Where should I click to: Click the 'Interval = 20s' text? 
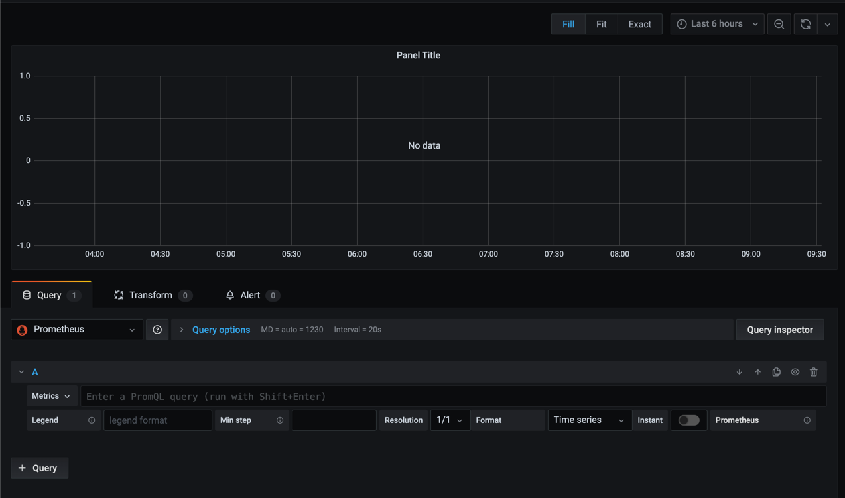pyautogui.click(x=357, y=330)
